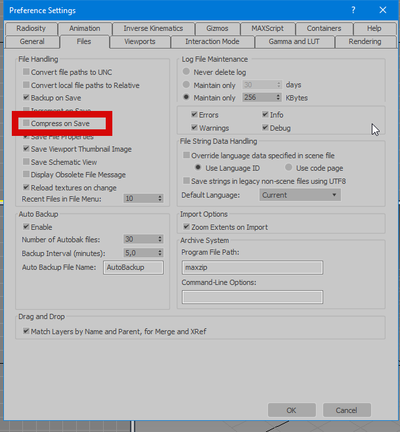Confirm settings with OK button
This screenshot has width=400, height=432.
coord(292,410)
